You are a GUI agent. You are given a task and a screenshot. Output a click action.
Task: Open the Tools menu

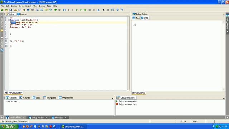point(49,6)
